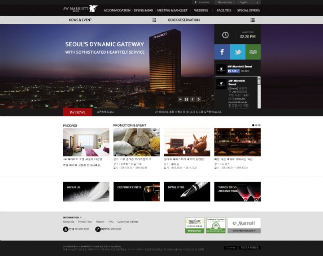
Task: Open the Dining & Bar menu
Action: 144,10
